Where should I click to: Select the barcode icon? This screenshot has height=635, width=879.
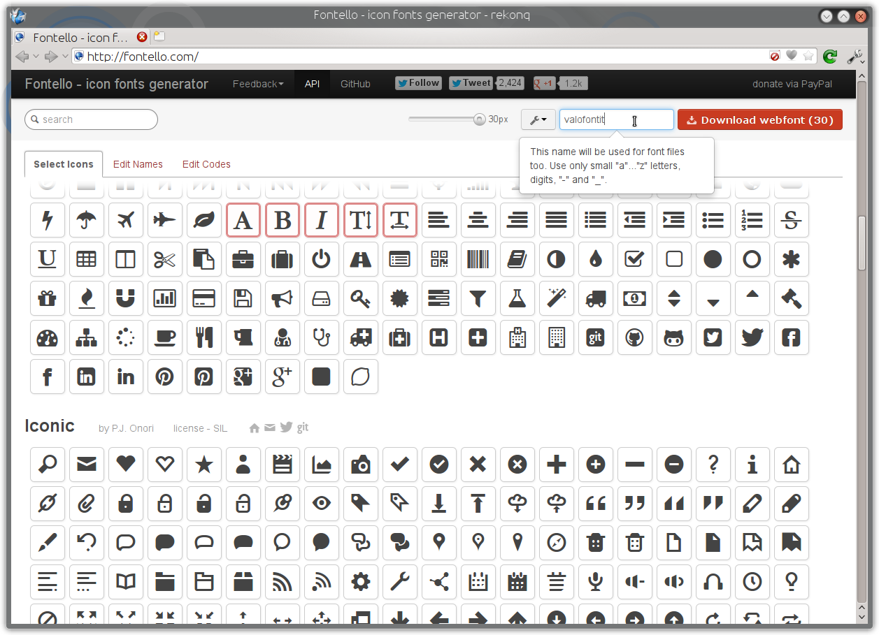coord(478,259)
